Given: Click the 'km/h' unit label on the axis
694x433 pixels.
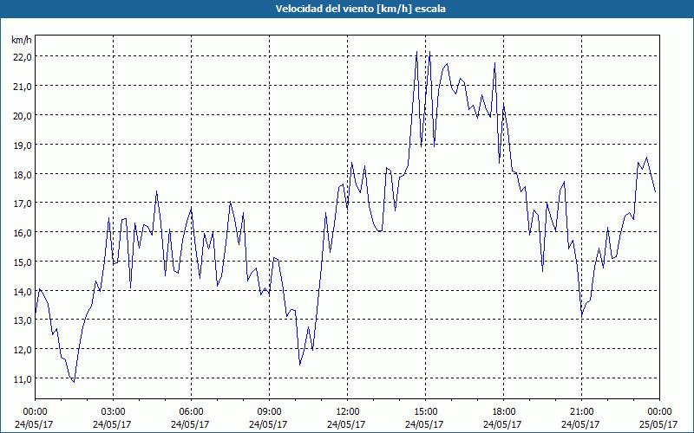Looking at the screenshot, I should click(x=22, y=40).
